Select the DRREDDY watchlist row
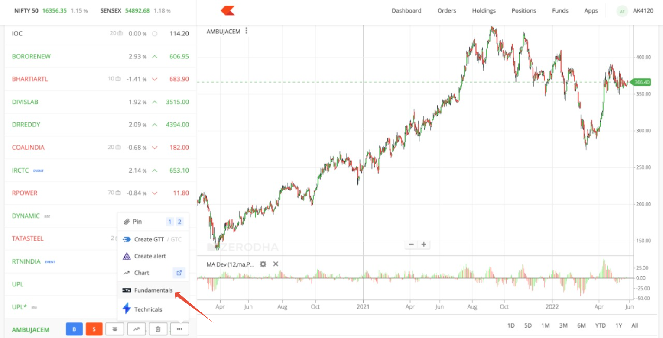The width and height of the screenshot is (663, 338). click(100, 125)
